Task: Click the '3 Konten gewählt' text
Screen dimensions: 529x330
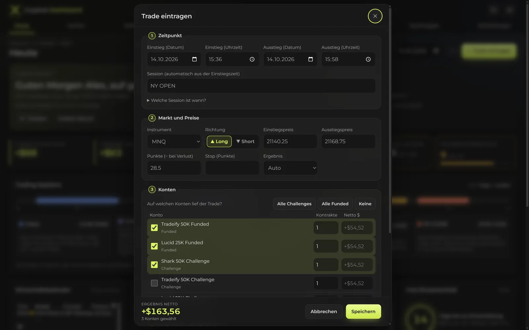Action: pos(159,319)
